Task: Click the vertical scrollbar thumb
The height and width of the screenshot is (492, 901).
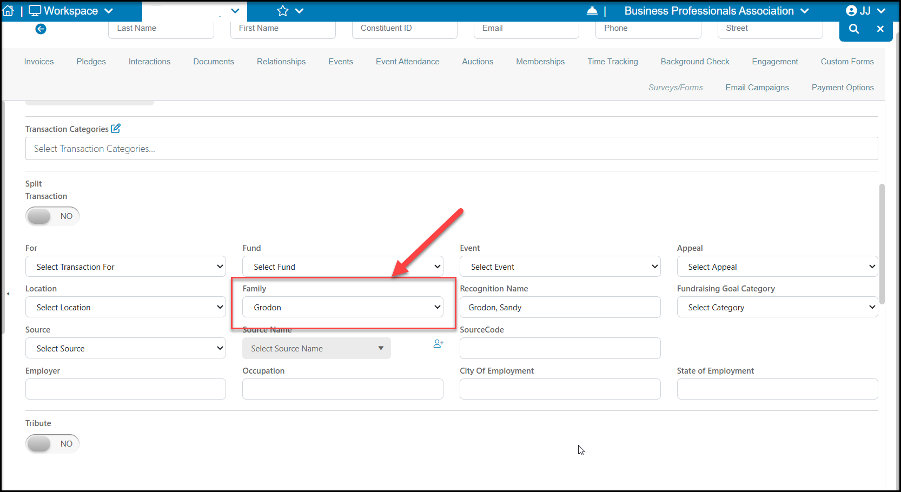Action: click(x=882, y=243)
